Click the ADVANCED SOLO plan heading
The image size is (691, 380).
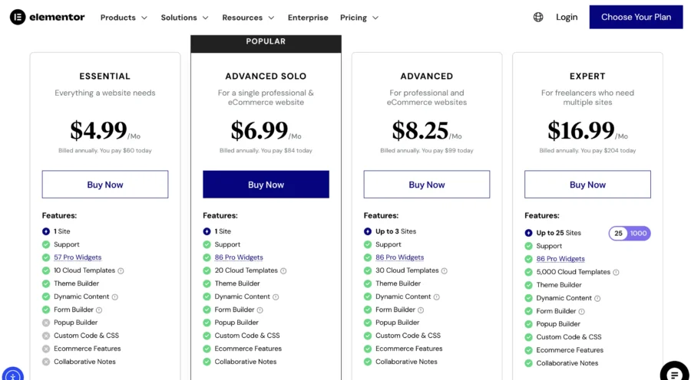coord(266,77)
